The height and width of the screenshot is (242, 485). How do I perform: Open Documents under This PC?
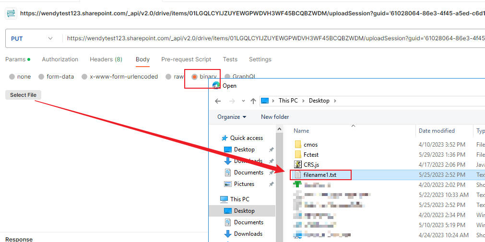tap(248, 222)
